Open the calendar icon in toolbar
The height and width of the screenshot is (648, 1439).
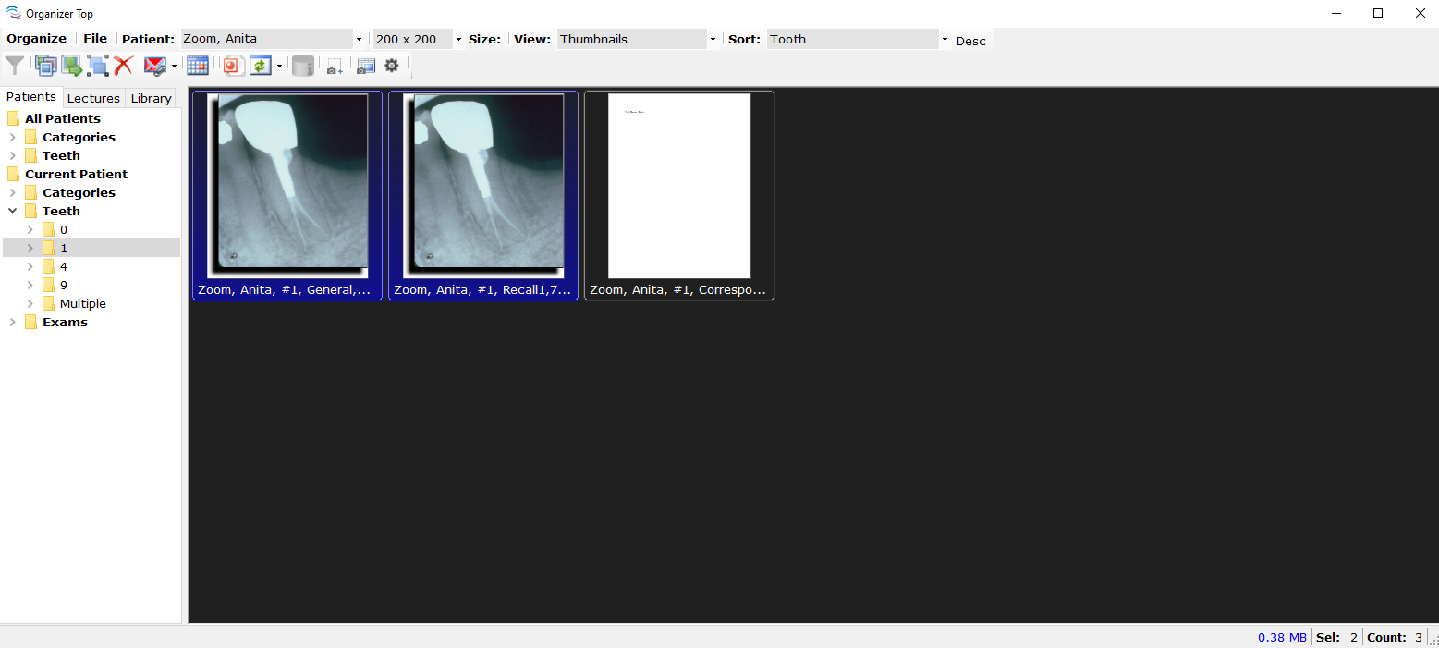point(197,66)
